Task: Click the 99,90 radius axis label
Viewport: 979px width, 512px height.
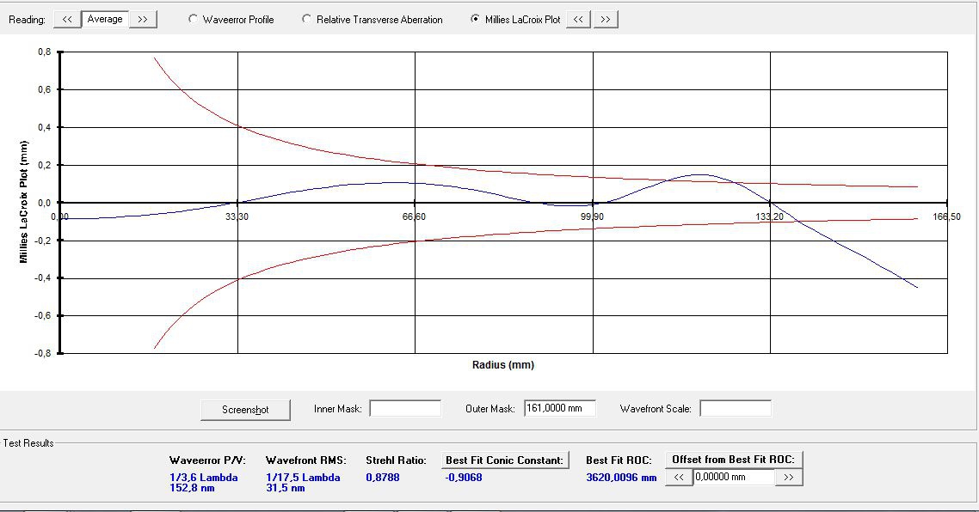Action: click(592, 217)
